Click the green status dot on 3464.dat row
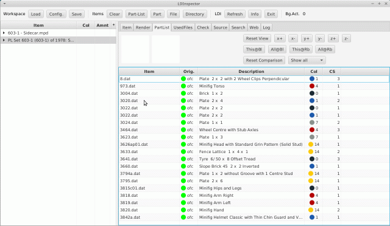 183,130
